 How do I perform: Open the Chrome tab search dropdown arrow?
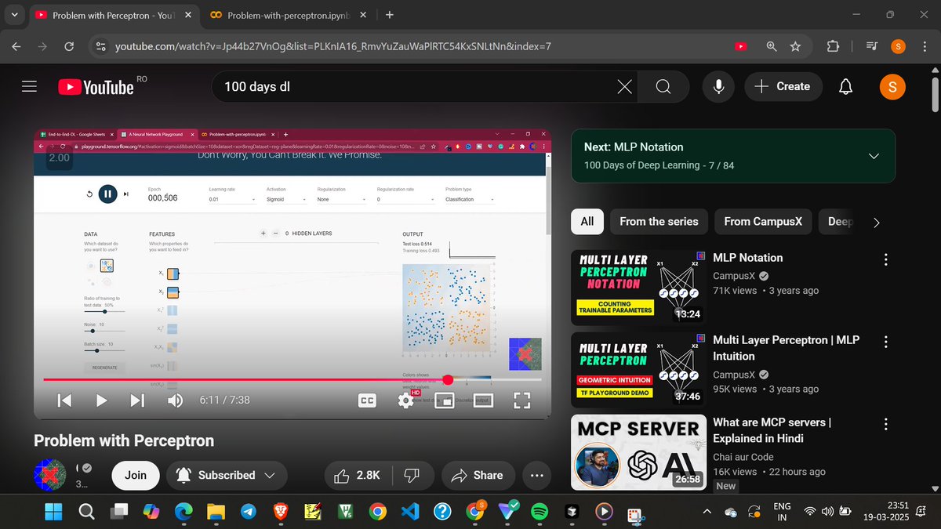point(14,15)
